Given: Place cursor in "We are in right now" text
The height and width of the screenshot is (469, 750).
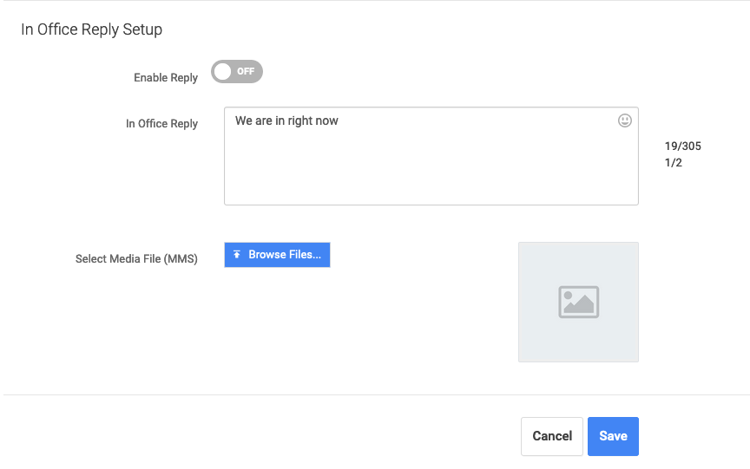Looking at the screenshot, I should 286,121.
